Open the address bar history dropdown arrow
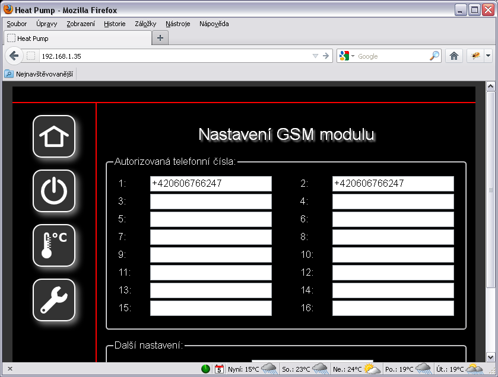 315,56
